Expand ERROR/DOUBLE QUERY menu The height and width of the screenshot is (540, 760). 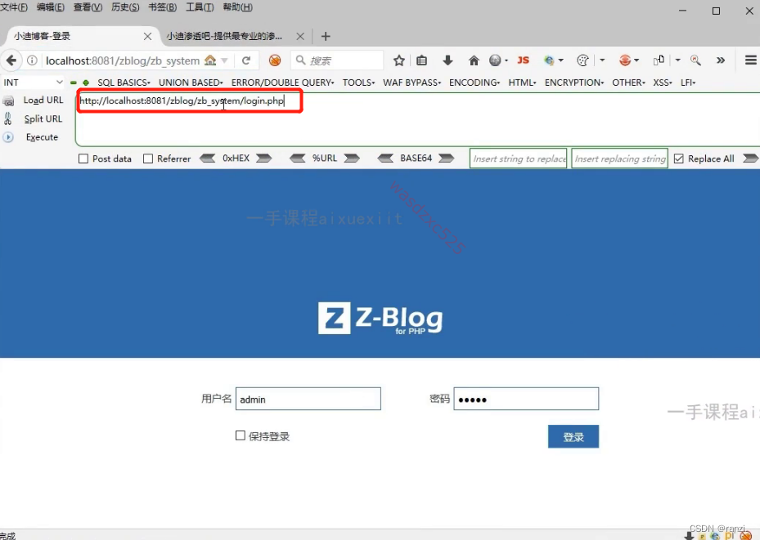coord(282,83)
